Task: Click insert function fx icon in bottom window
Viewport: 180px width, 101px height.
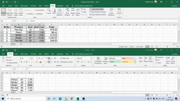Action: pyautogui.click(x=26, y=69)
